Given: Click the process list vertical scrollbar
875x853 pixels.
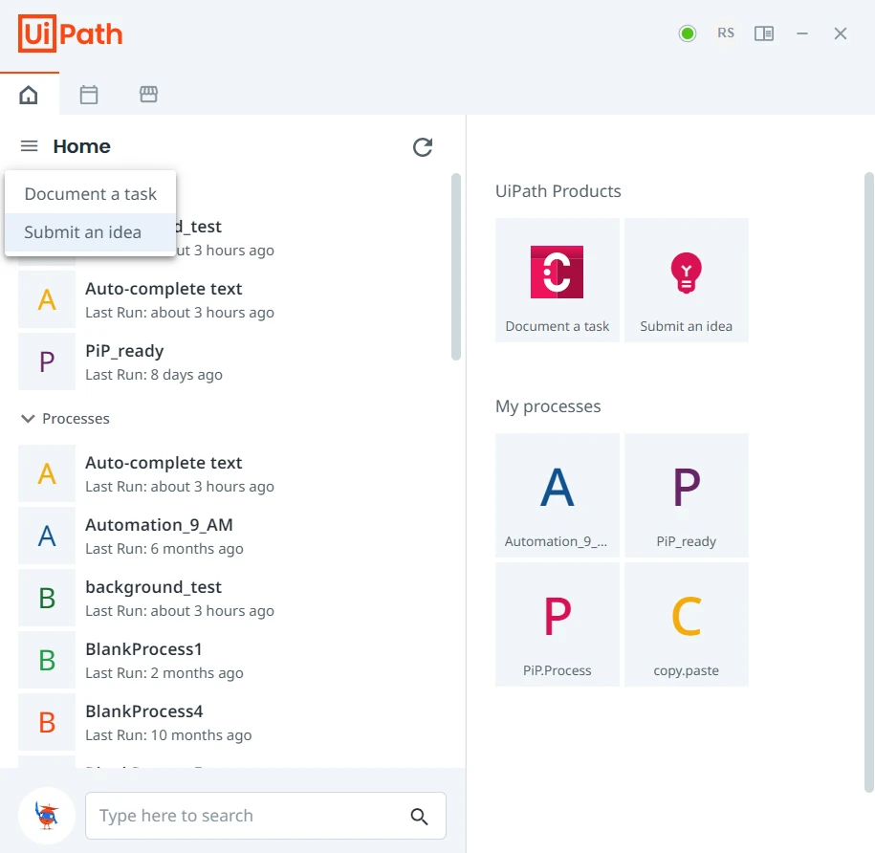Looking at the screenshot, I should pyautogui.click(x=456, y=267).
